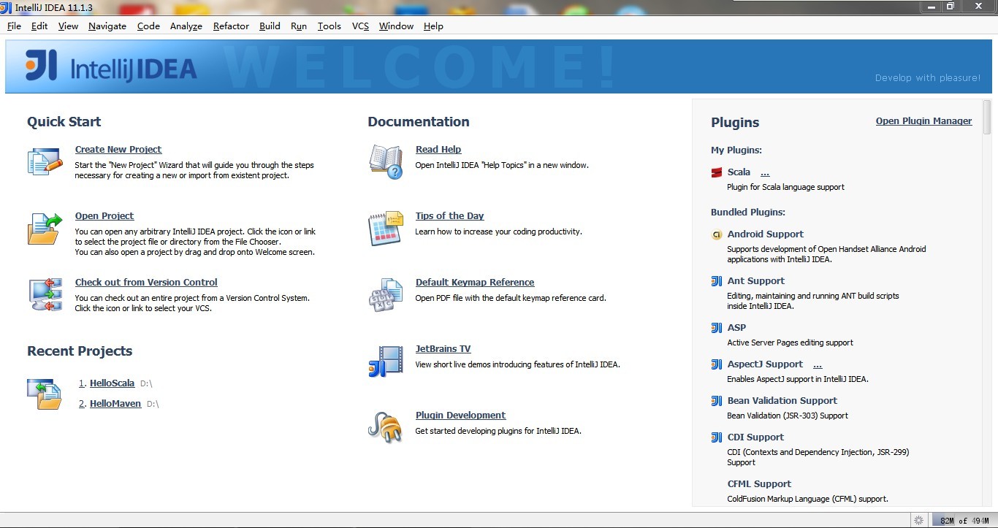The width and height of the screenshot is (998, 528).
Task: Click the Plugin Development plug icon
Action: click(386, 428)
